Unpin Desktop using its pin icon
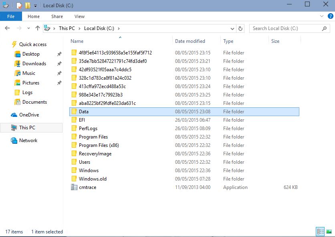The width and height of the screenshot is (335, 237). pyautogui.click(x=59, y=54)
